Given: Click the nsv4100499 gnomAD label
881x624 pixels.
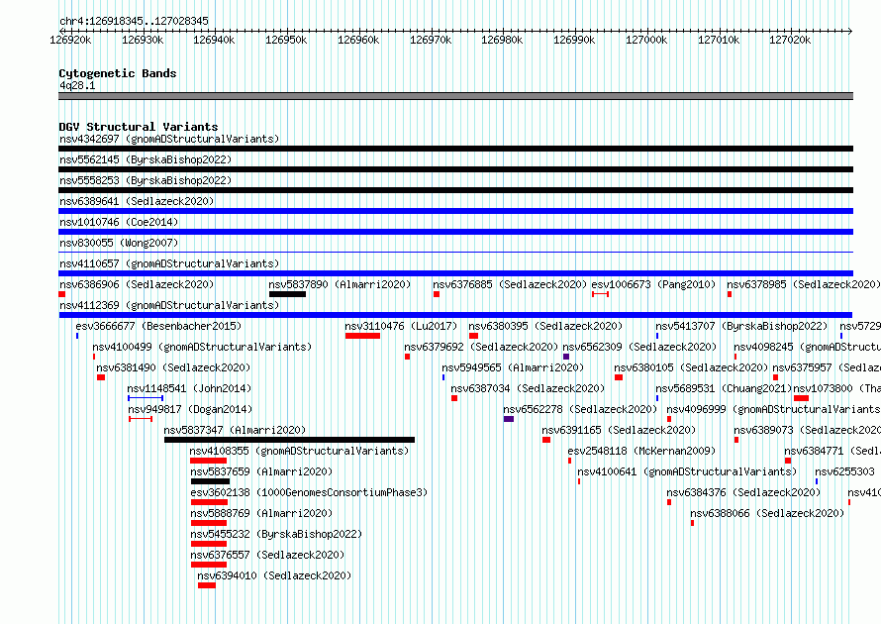Looking at the screenshot, I should 202,347.
